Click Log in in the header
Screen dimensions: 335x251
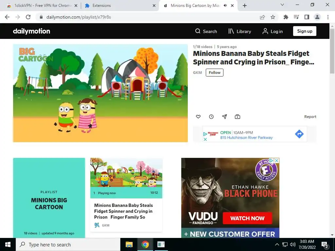tap(273, 31)
